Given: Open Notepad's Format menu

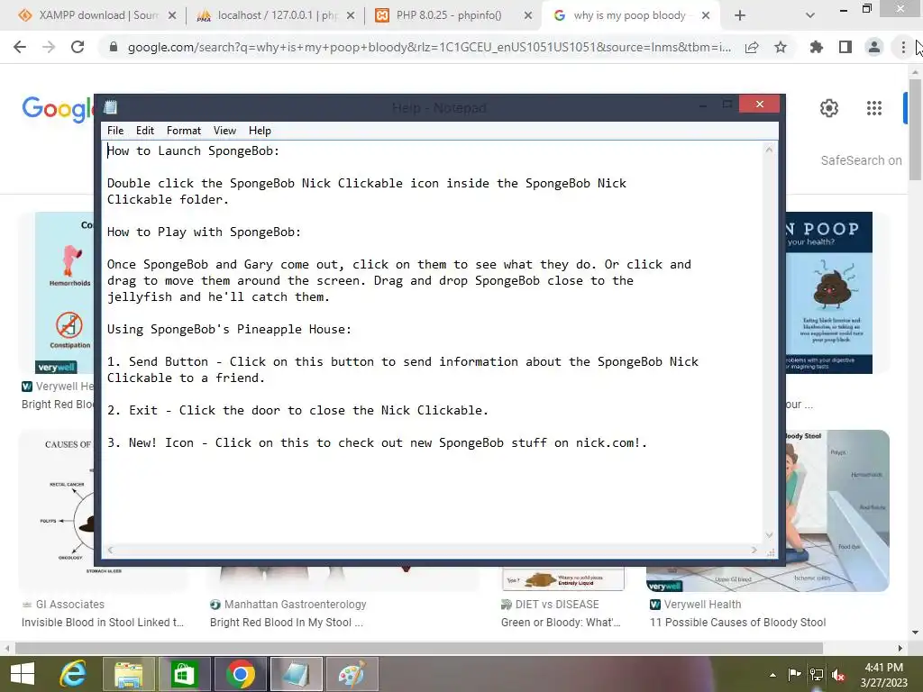Looking at the screenshot, I should (184, 131).
